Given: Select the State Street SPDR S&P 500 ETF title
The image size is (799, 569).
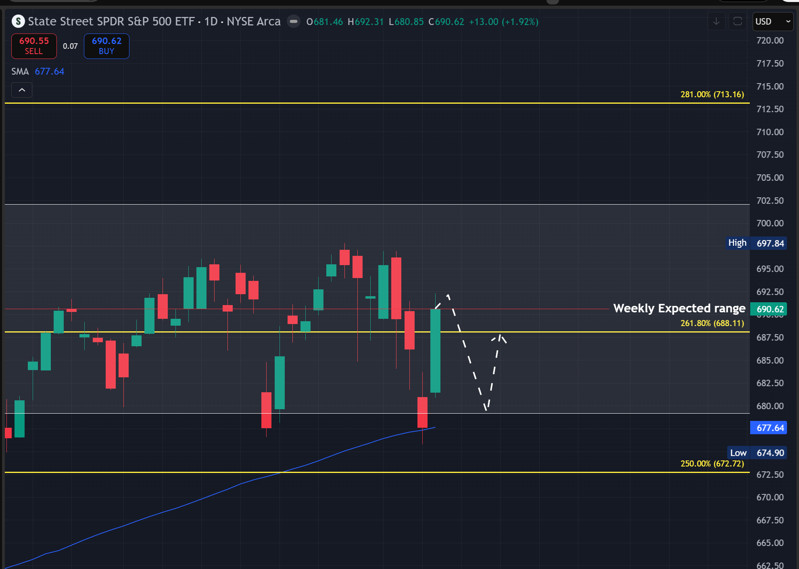Looking at the screenshot, I should [111, 21].
